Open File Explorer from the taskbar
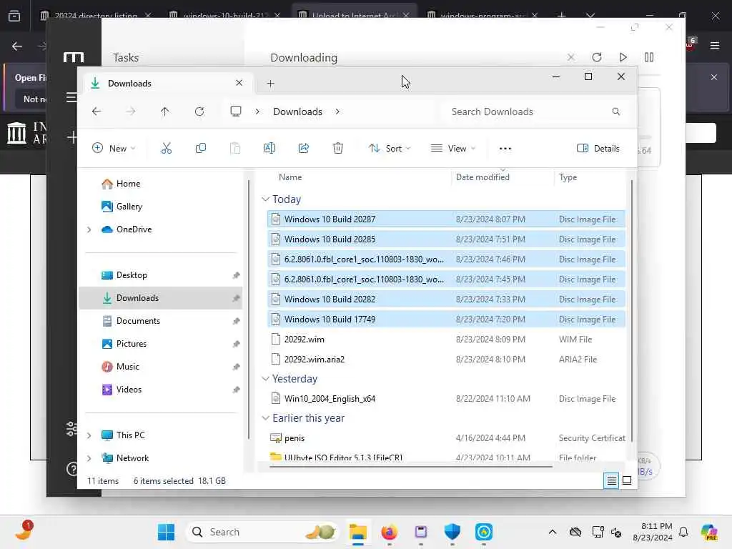 (358, 532)
